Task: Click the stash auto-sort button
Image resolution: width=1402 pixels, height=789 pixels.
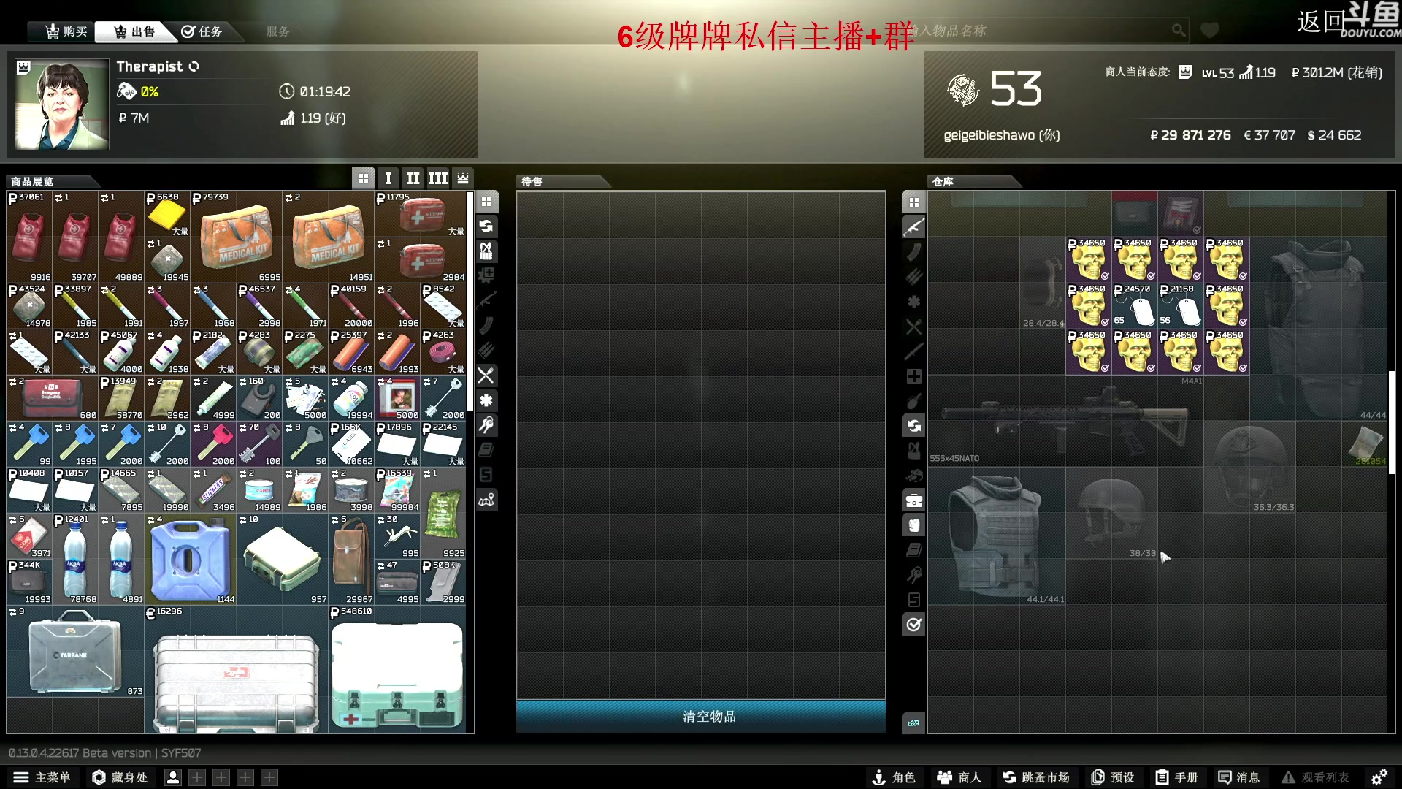Action: 913,723
